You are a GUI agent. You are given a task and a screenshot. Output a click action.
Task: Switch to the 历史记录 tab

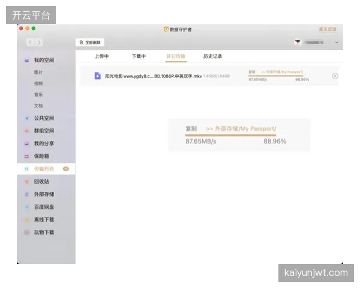213,56
